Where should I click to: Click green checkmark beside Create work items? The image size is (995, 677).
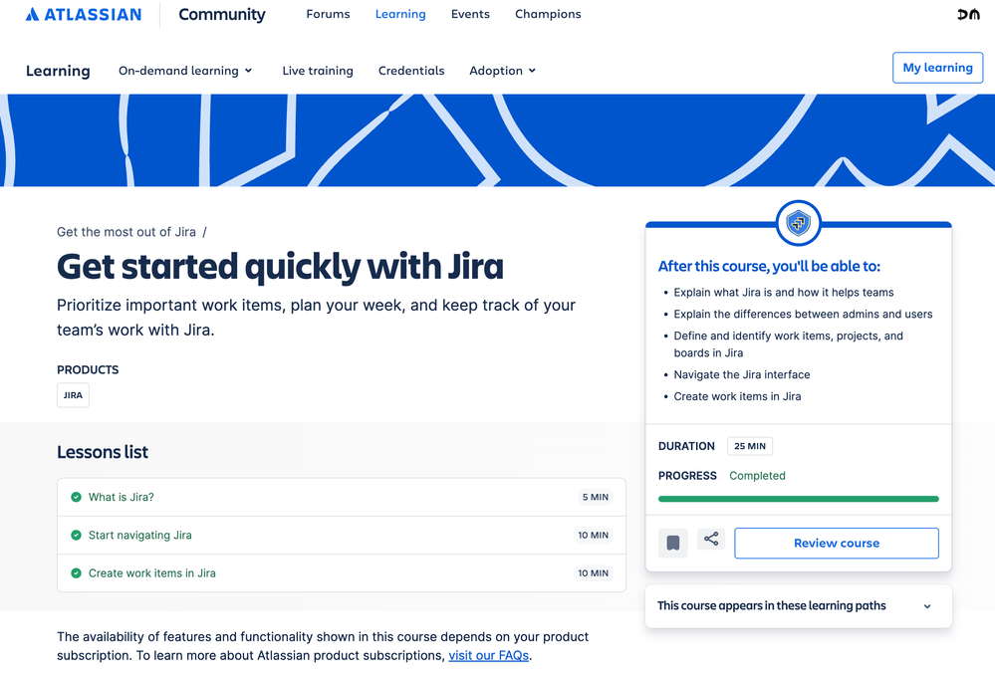76,572
